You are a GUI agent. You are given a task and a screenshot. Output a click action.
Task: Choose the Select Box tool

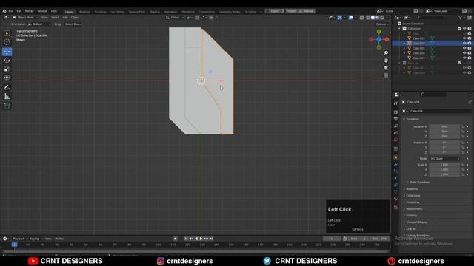point(7,33)
